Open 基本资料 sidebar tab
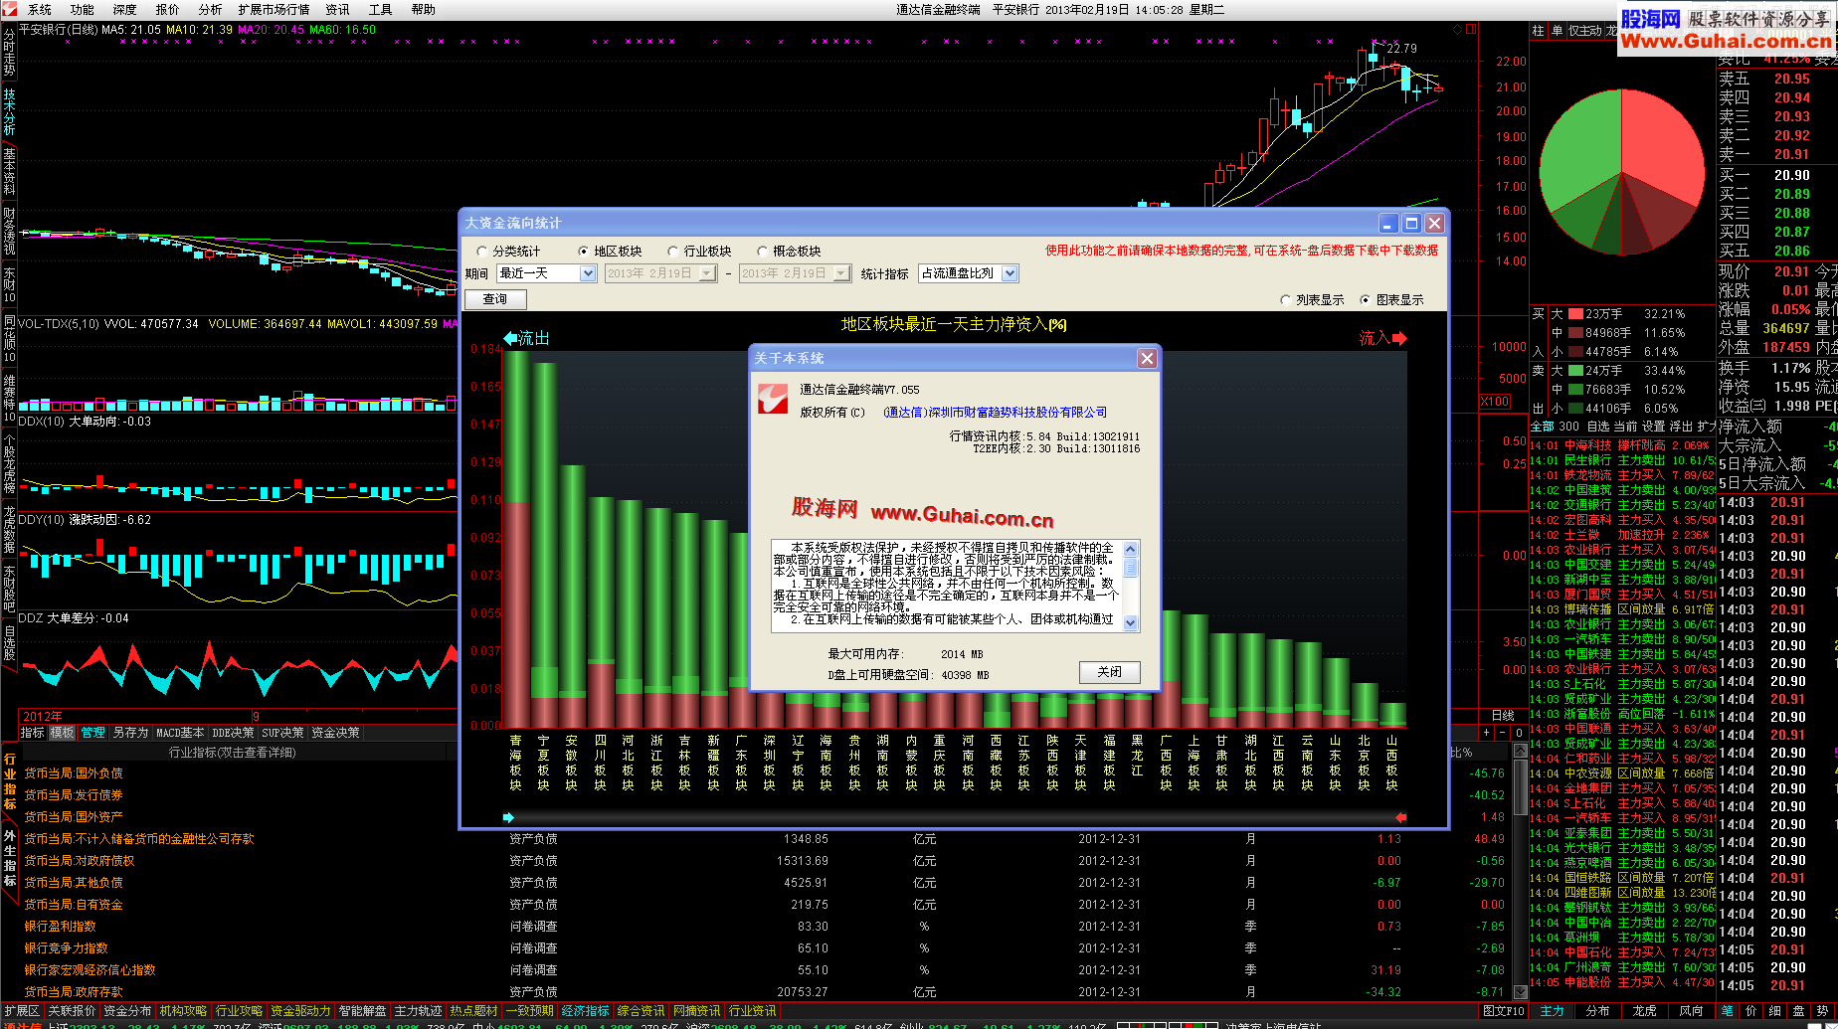This screenshot has width=1838, height=1029. click(x=9, y=171)
